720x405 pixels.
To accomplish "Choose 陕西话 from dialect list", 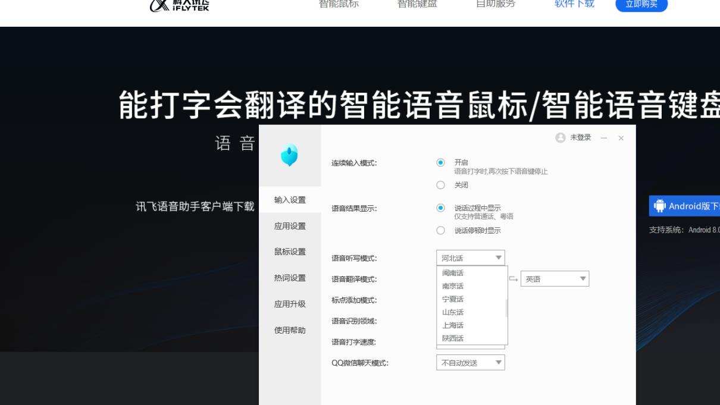I will (x=471, y=338).
